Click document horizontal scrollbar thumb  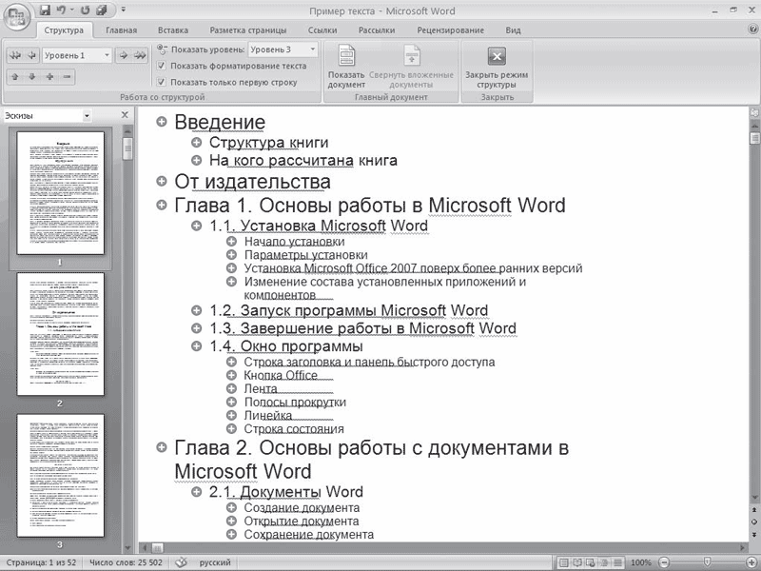tap(157, 548)
